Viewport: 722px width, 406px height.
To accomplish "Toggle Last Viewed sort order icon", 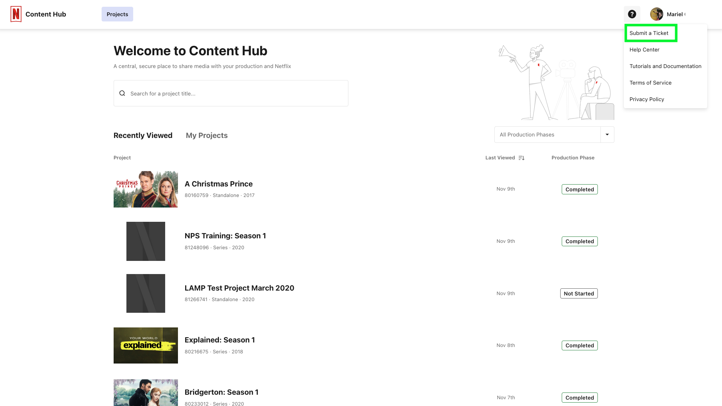I will pos(521,158).
